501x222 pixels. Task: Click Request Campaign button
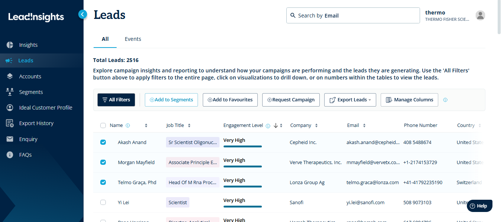coord(291,100)
